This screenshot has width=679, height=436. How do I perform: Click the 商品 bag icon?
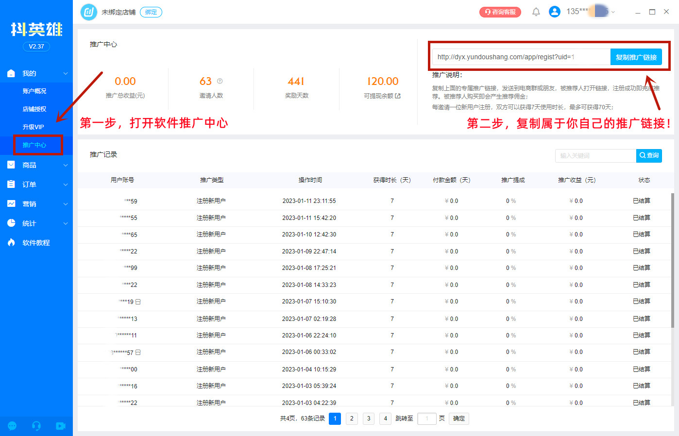(11, 165)
